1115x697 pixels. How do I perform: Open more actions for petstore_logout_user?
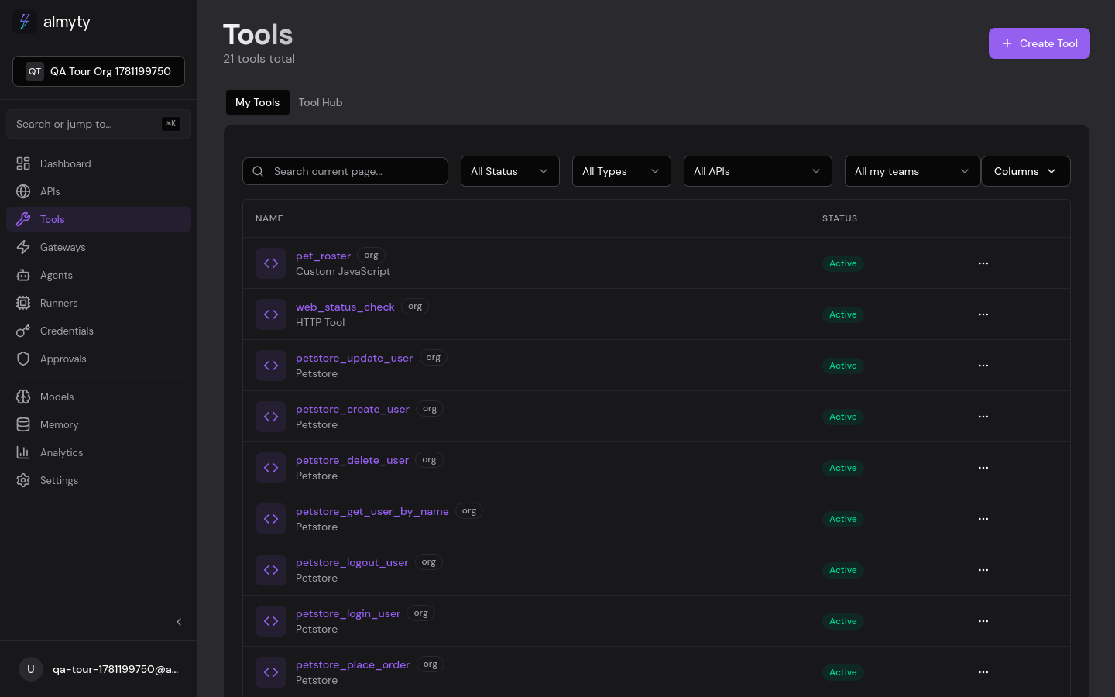pyautogui.click(x=983, y=570)
